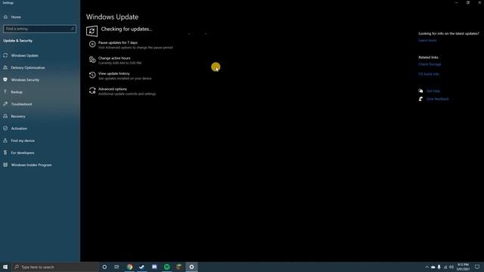Click the Get help link
This screenshot has width=484, height=272.
click(x=433, y=91)
